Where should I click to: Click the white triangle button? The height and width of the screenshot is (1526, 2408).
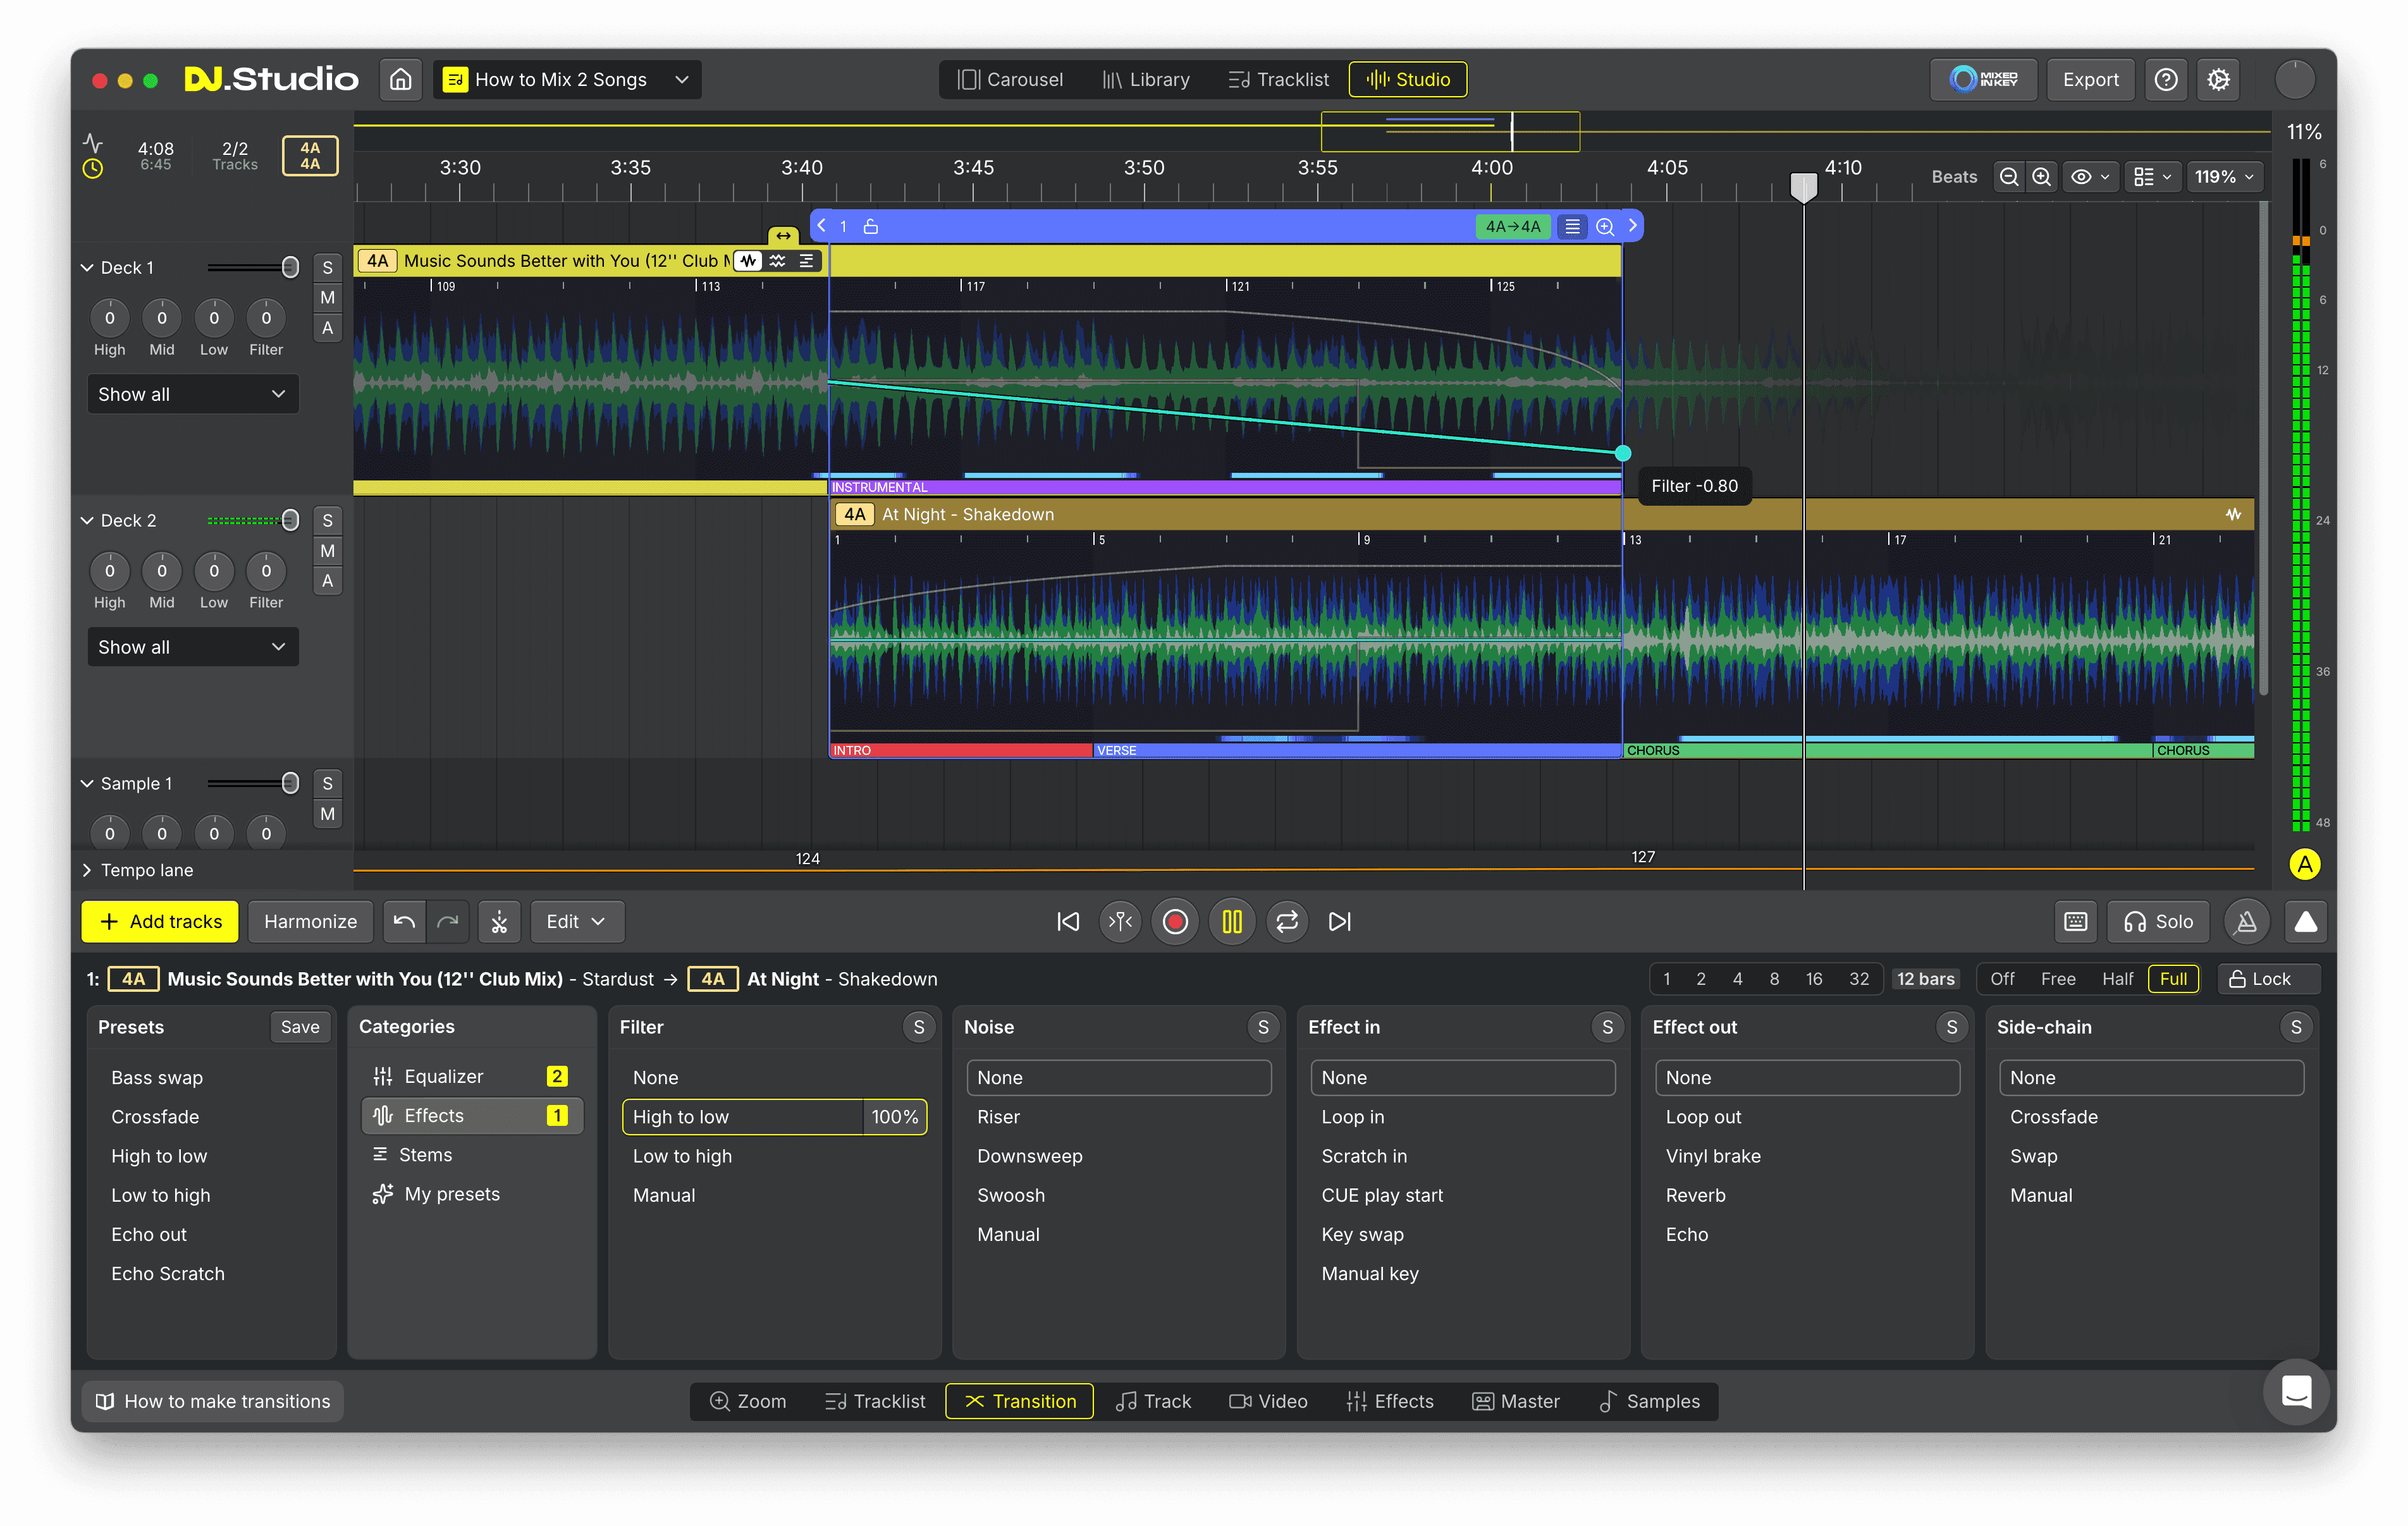pyautogui.click(x=2305, y=921)
